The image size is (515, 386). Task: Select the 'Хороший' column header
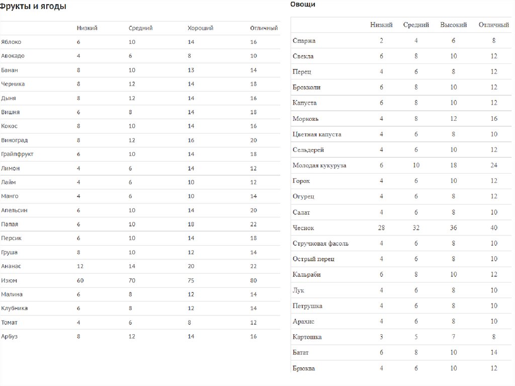coord(200,28)
